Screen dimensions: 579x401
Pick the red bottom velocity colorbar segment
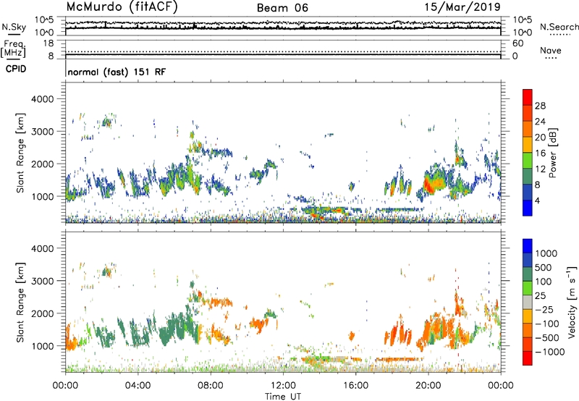pyautogui.click(x=528, y=358)
